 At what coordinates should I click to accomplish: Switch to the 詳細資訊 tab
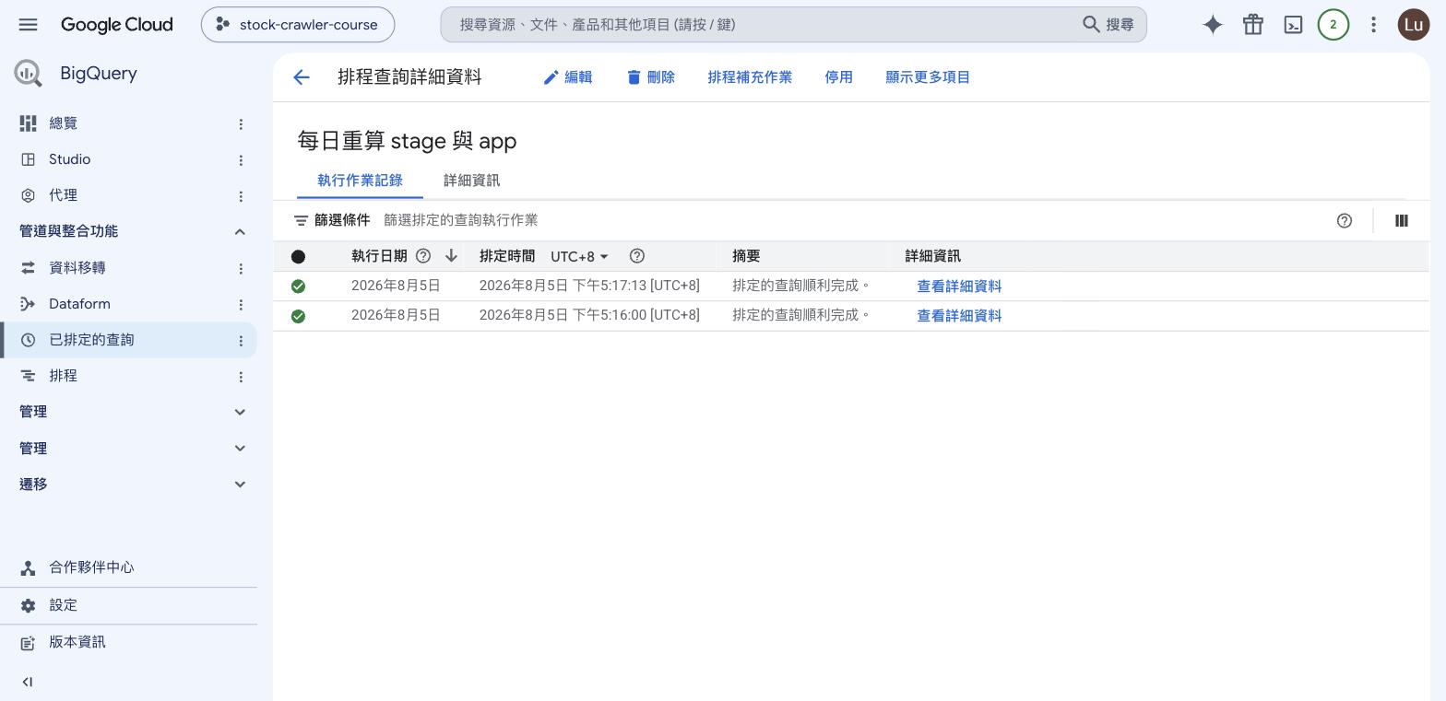(471, 181)
